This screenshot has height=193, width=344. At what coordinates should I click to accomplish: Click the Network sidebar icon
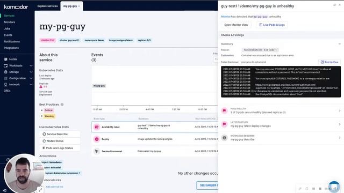pos(6,85)
